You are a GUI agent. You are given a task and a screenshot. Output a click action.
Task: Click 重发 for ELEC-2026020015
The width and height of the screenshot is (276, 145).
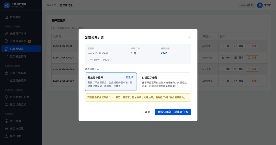(239, 57)
